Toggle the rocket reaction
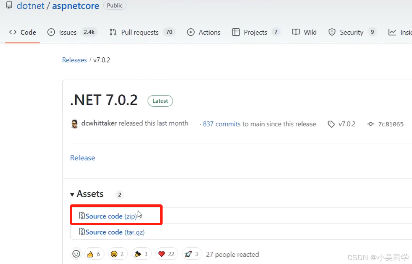This screenshot has width=412, height=264. [192, 254]
